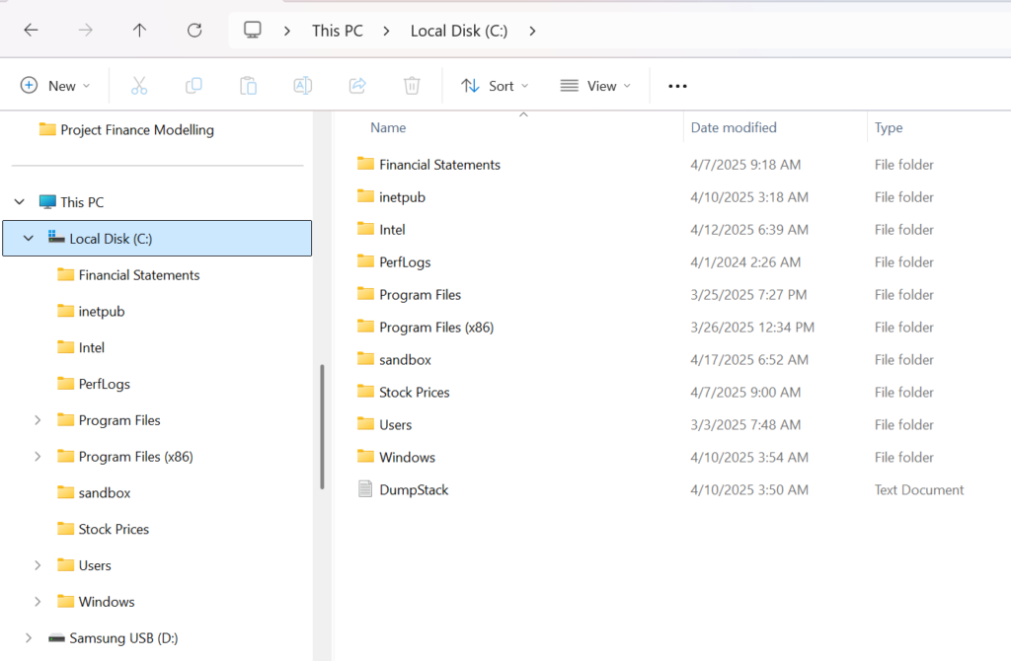Select the DumpStack text document

pos(414,490)
